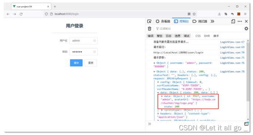Expand the inner data Object id 9527
Viewport: 253px width, 135px height.
162,96
